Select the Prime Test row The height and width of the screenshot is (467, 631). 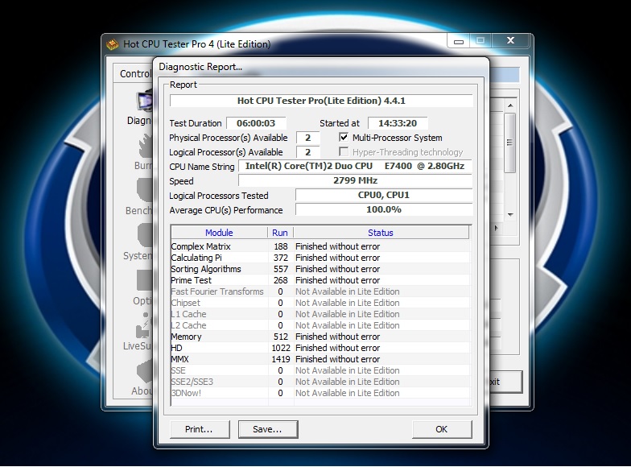coord(320,280)
